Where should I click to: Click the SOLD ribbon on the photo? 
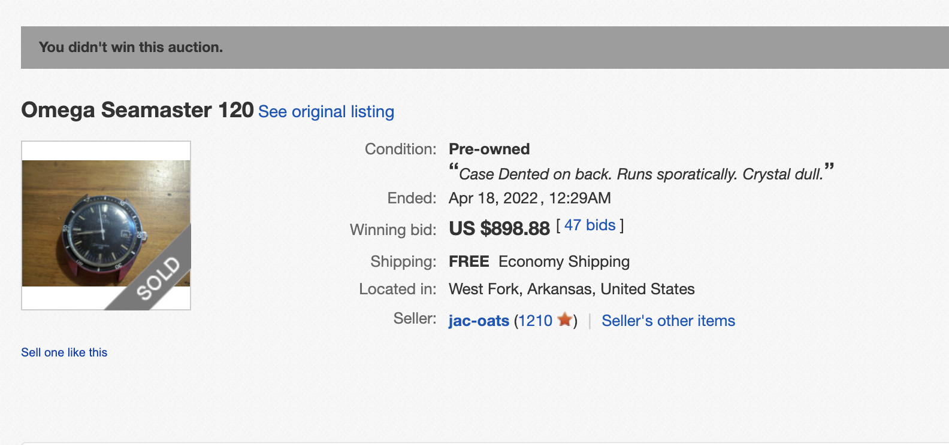click(x=157, y=278)
